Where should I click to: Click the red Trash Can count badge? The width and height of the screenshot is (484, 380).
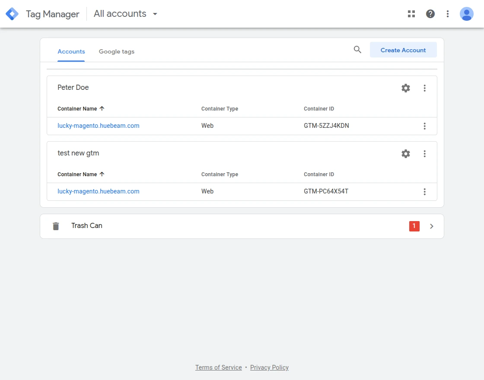click(x=414, y=226)
